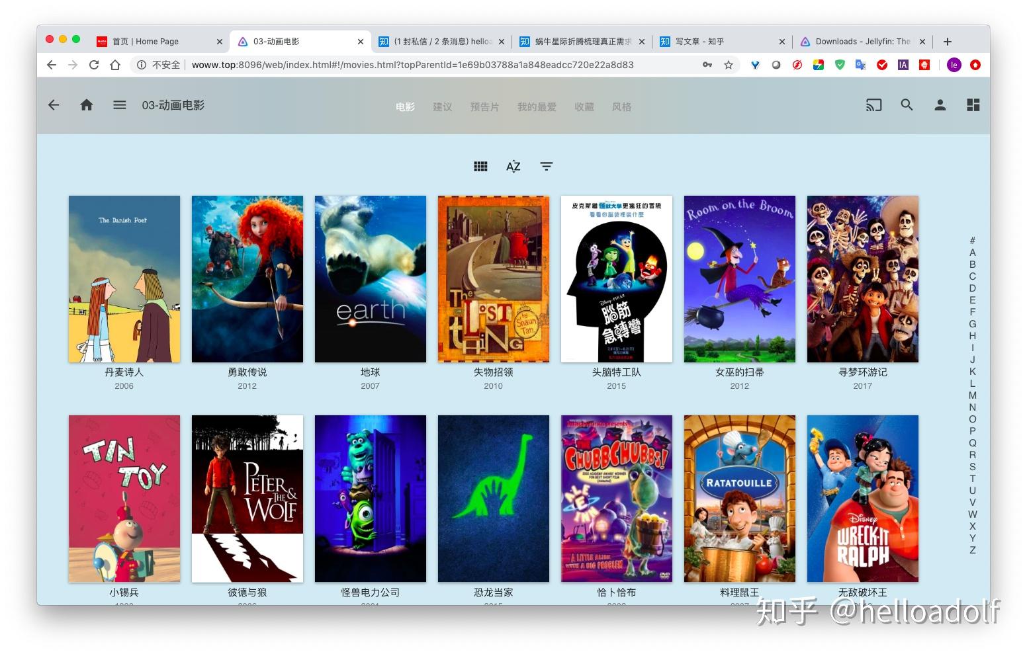Open the Tin Toy poster
Image resolution: width=1027 pixels, height=654 pixels.
[124, 499]
